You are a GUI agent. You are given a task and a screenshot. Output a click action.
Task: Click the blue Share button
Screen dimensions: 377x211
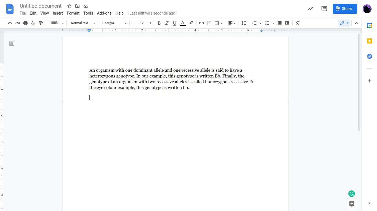(345, 9)
